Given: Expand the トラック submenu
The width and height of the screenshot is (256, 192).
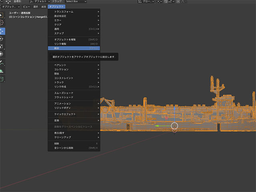Looking at the screenshot, I should (74, 82).
